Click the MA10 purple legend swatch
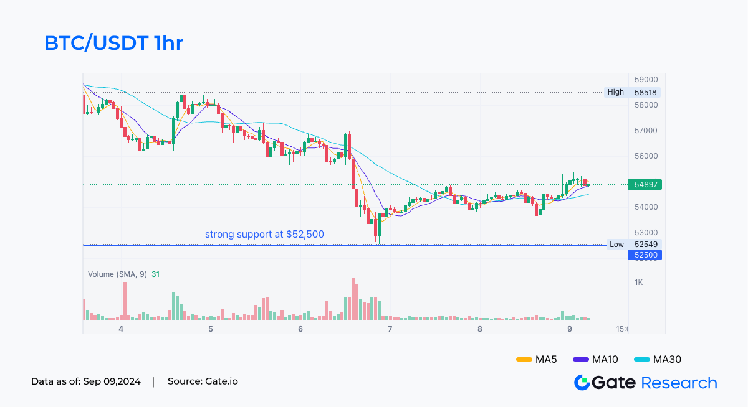Viewport: 748px width, 407px height. click(581, 359)
